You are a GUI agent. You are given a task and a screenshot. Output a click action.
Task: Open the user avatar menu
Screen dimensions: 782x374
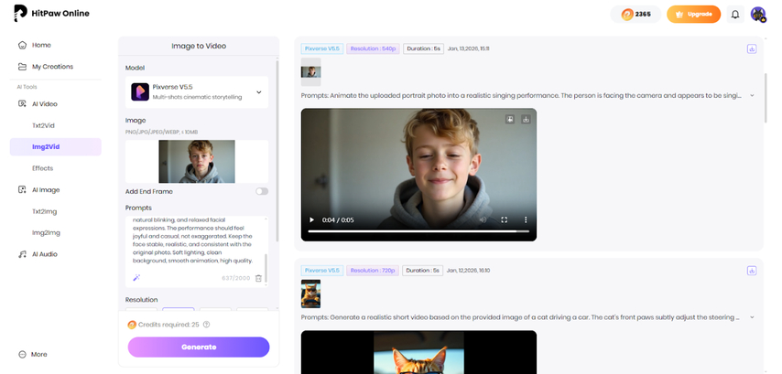tap(758, 15)
